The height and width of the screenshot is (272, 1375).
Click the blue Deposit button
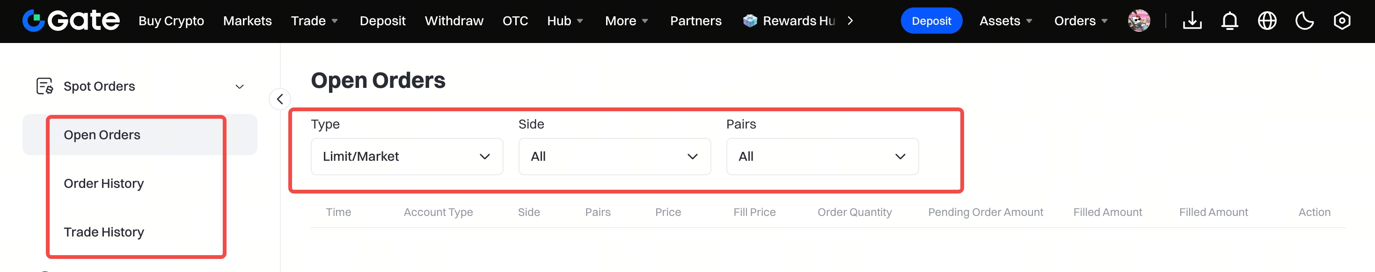pos(931,21)
